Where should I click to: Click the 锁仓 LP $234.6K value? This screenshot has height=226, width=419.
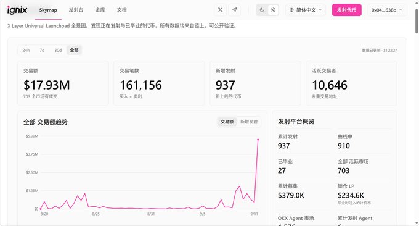[351, 195]
